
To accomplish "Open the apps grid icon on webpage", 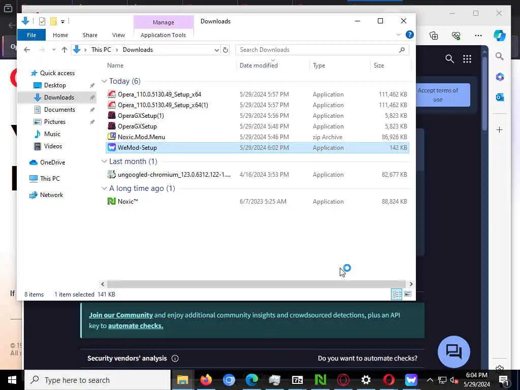I will pos(467,59).
